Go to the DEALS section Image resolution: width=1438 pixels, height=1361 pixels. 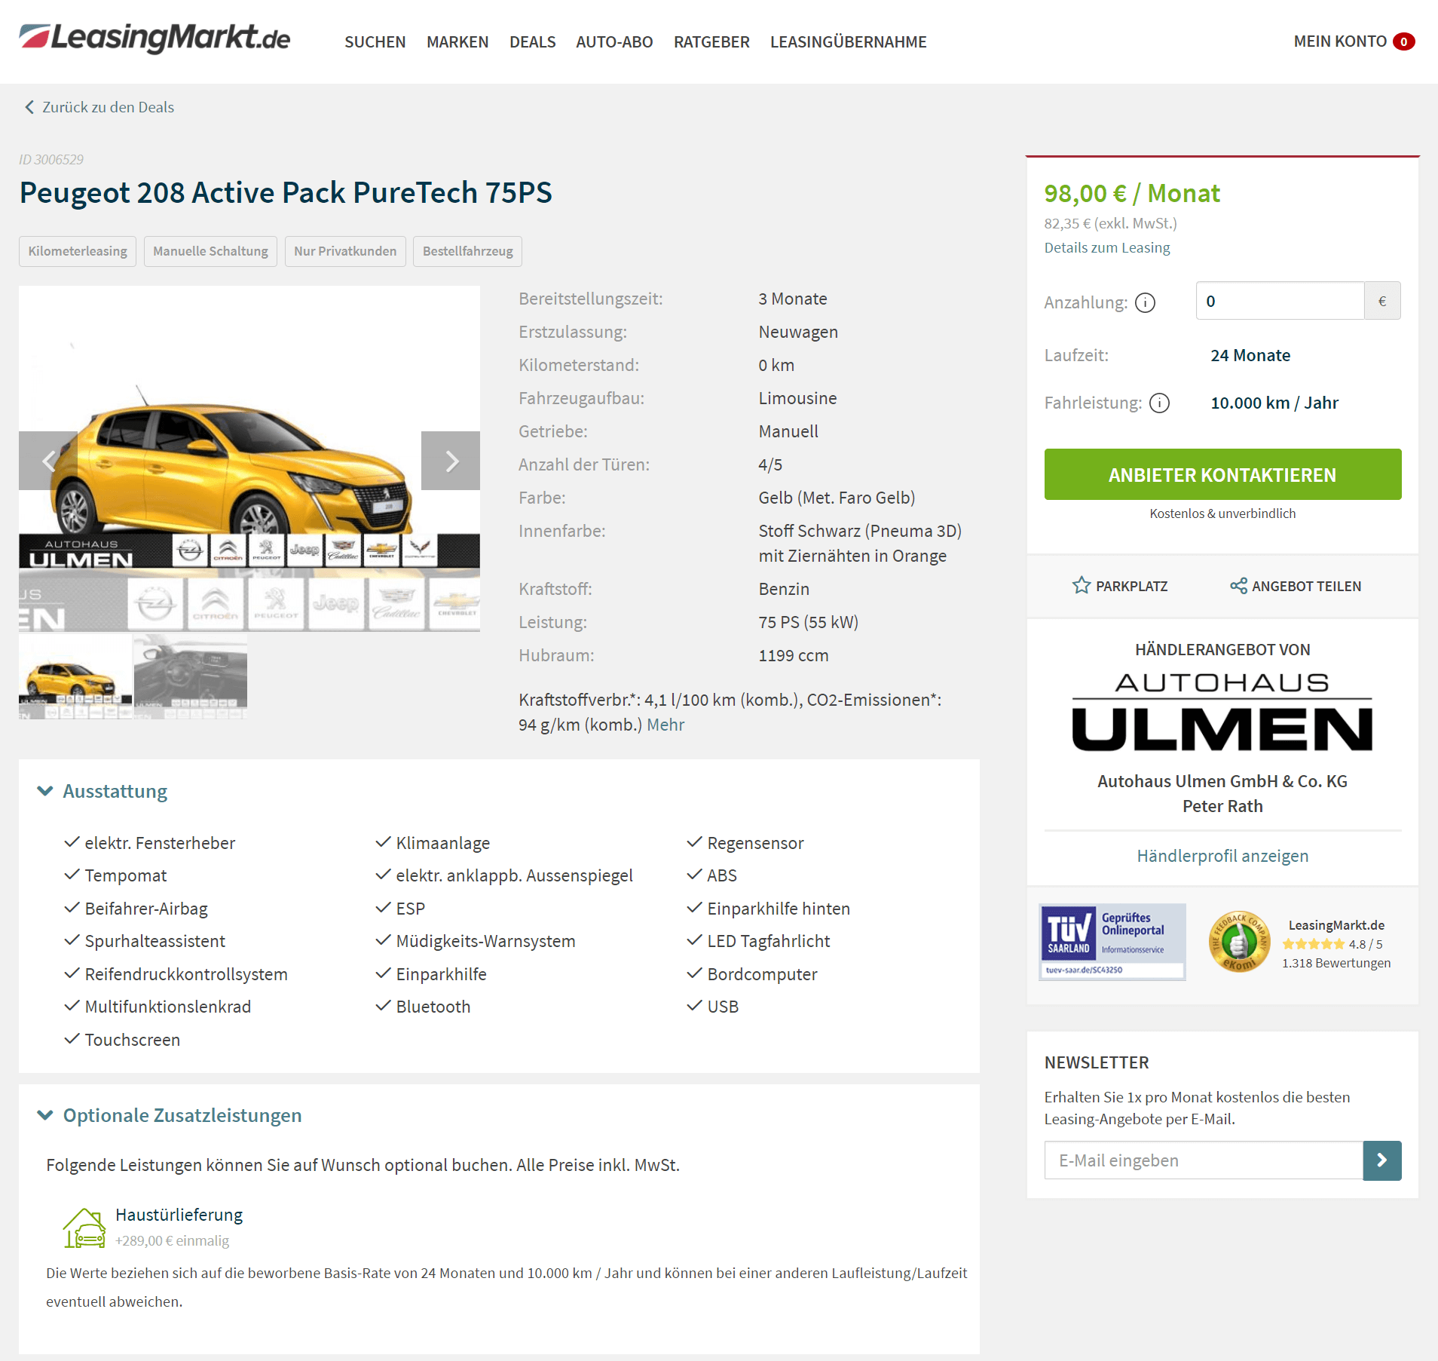point(532,42)
